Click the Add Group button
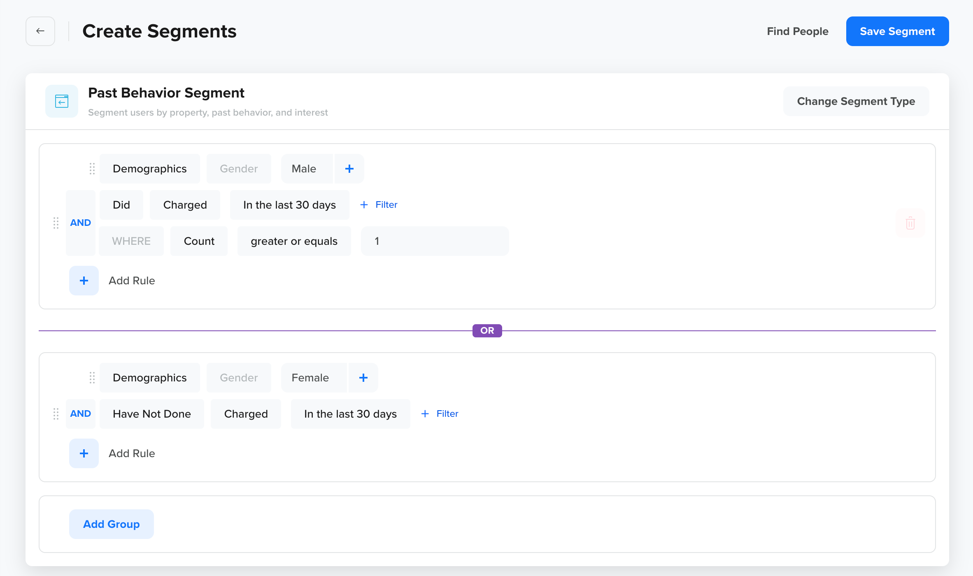The width and height of the screenshot is (973, 576). click(x=111, y=524)
